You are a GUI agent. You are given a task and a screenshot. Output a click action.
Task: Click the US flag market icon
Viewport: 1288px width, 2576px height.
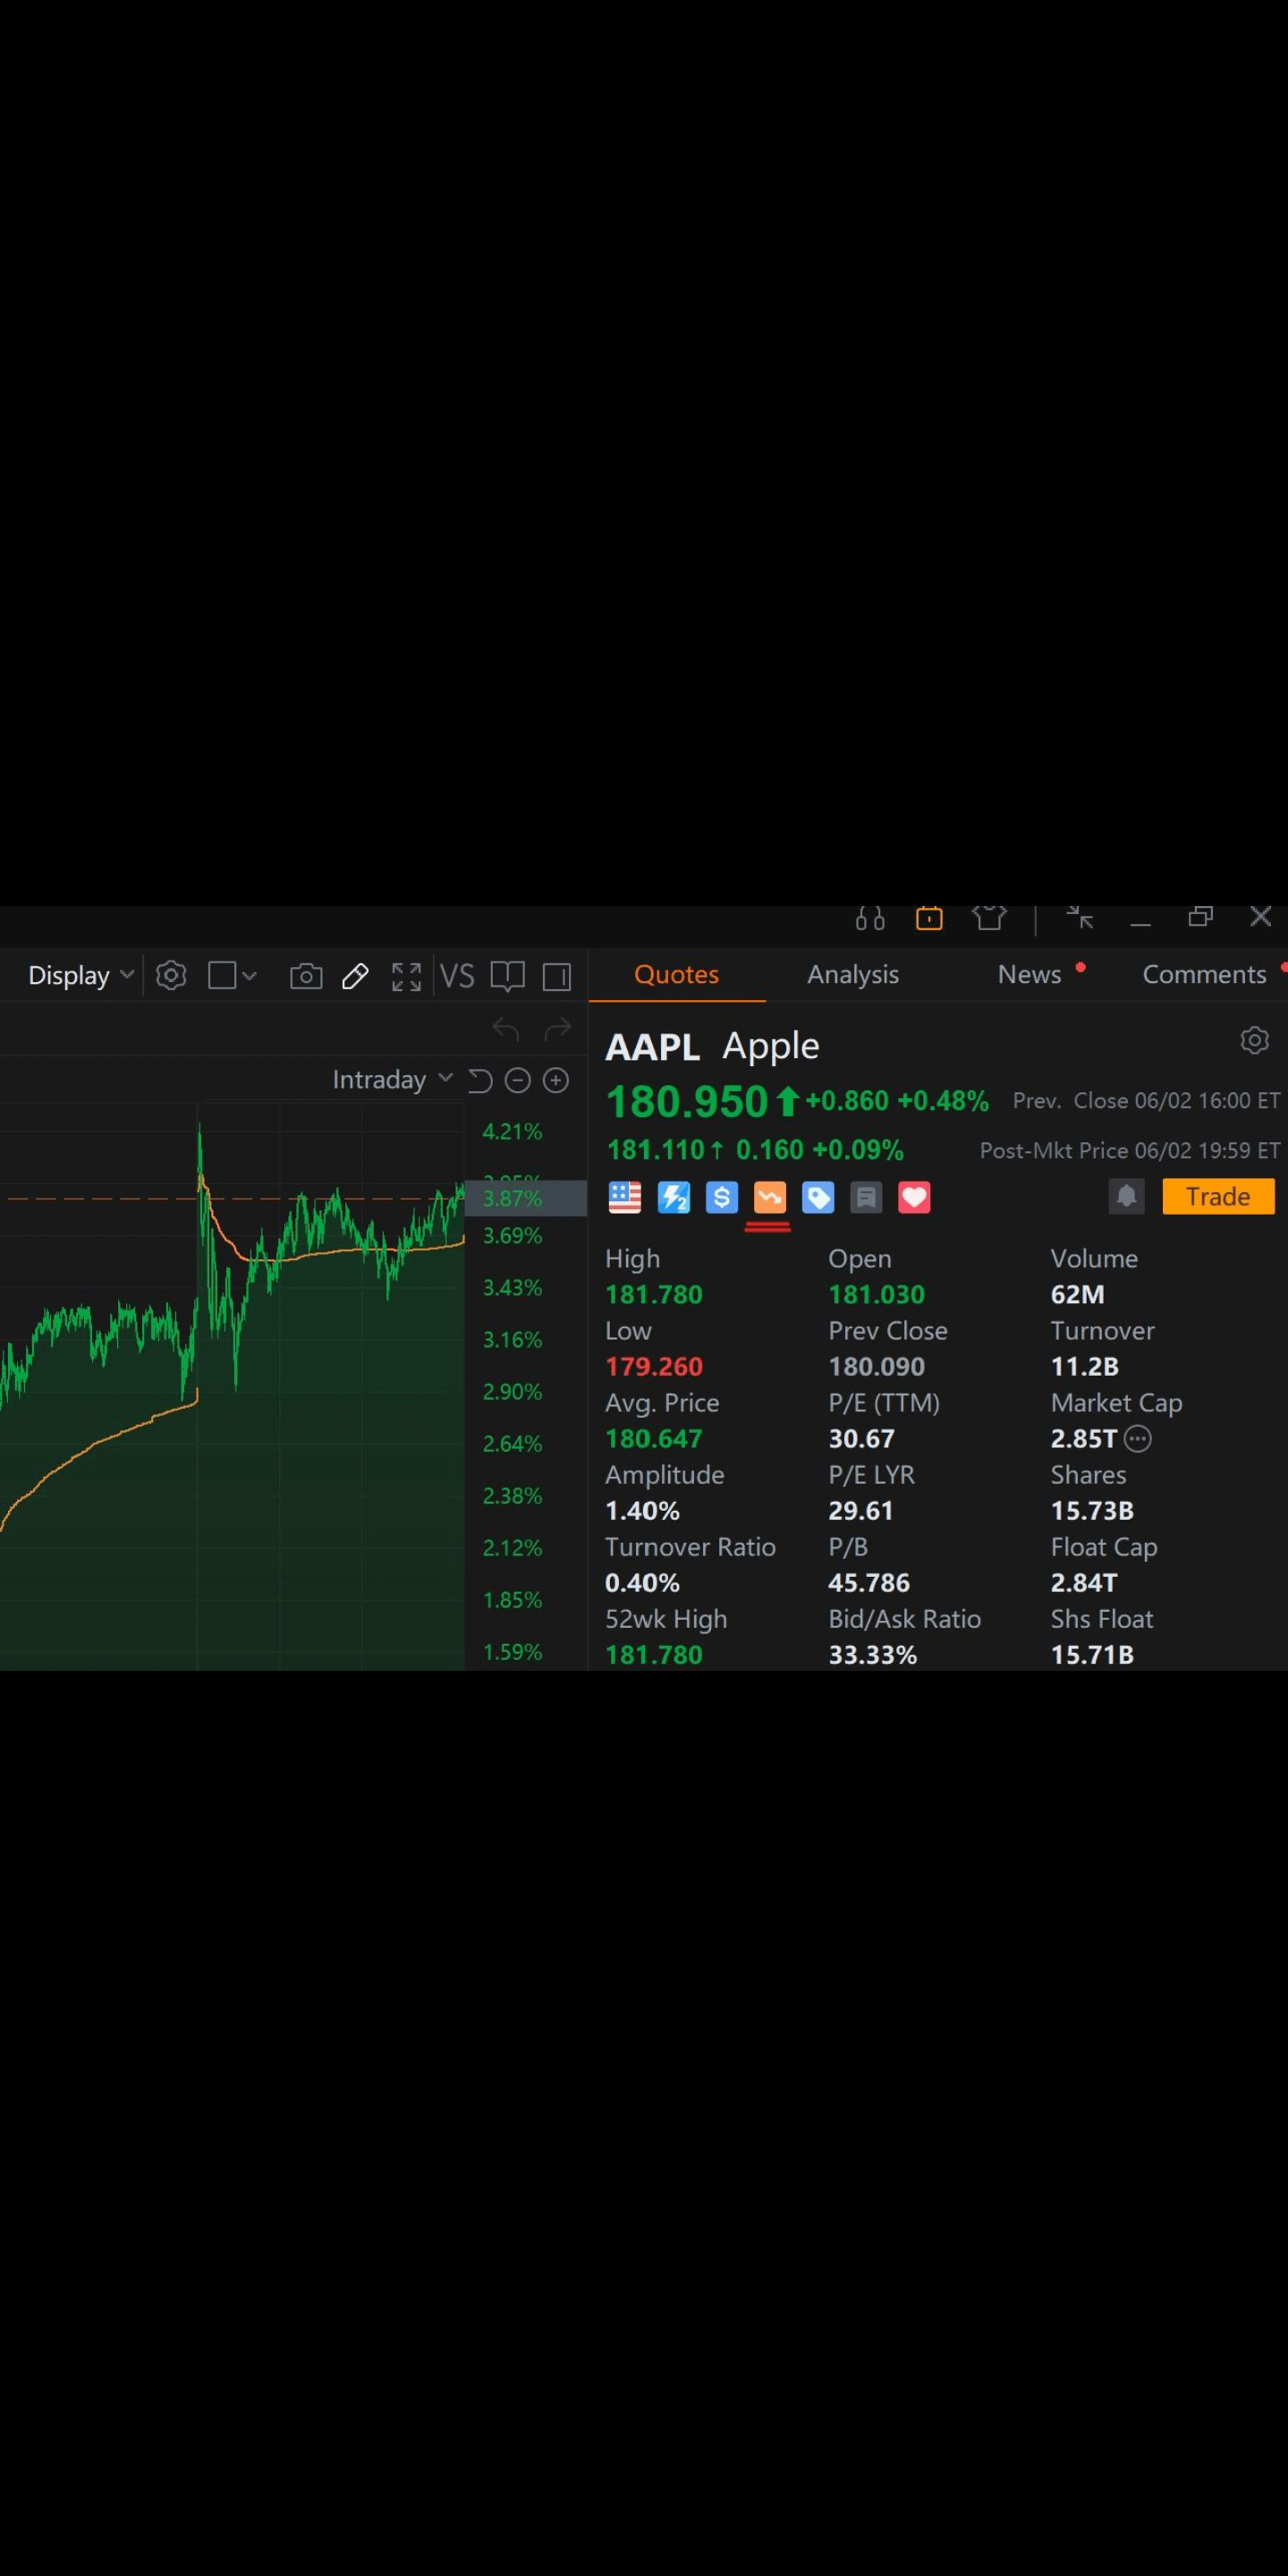(x=625, y=1197)
